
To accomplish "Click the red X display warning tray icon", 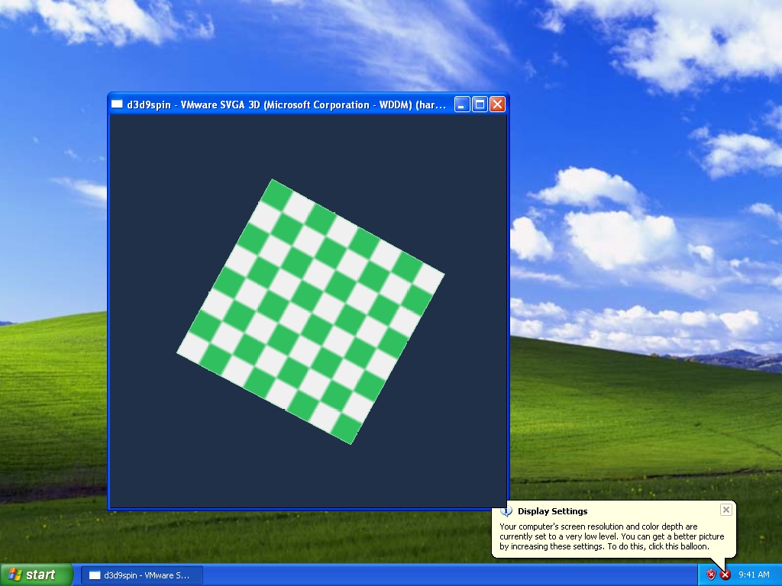I will pyautogui.click(x=725, y=575).
